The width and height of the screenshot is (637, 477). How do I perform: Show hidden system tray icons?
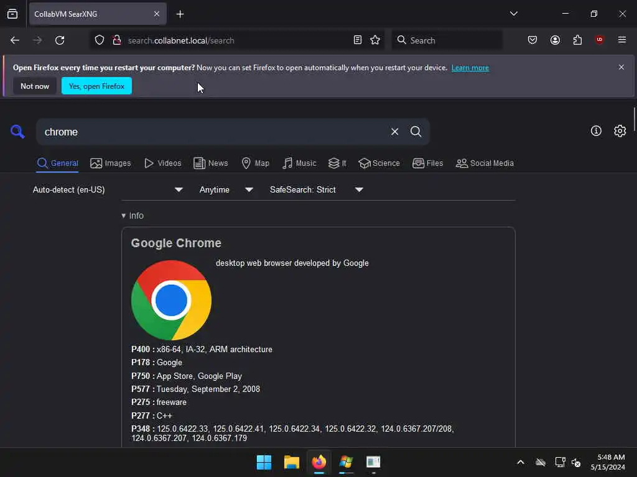521,462
